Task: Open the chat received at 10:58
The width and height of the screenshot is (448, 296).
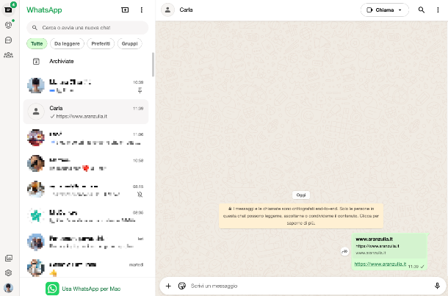Action: tap(86, 164)
